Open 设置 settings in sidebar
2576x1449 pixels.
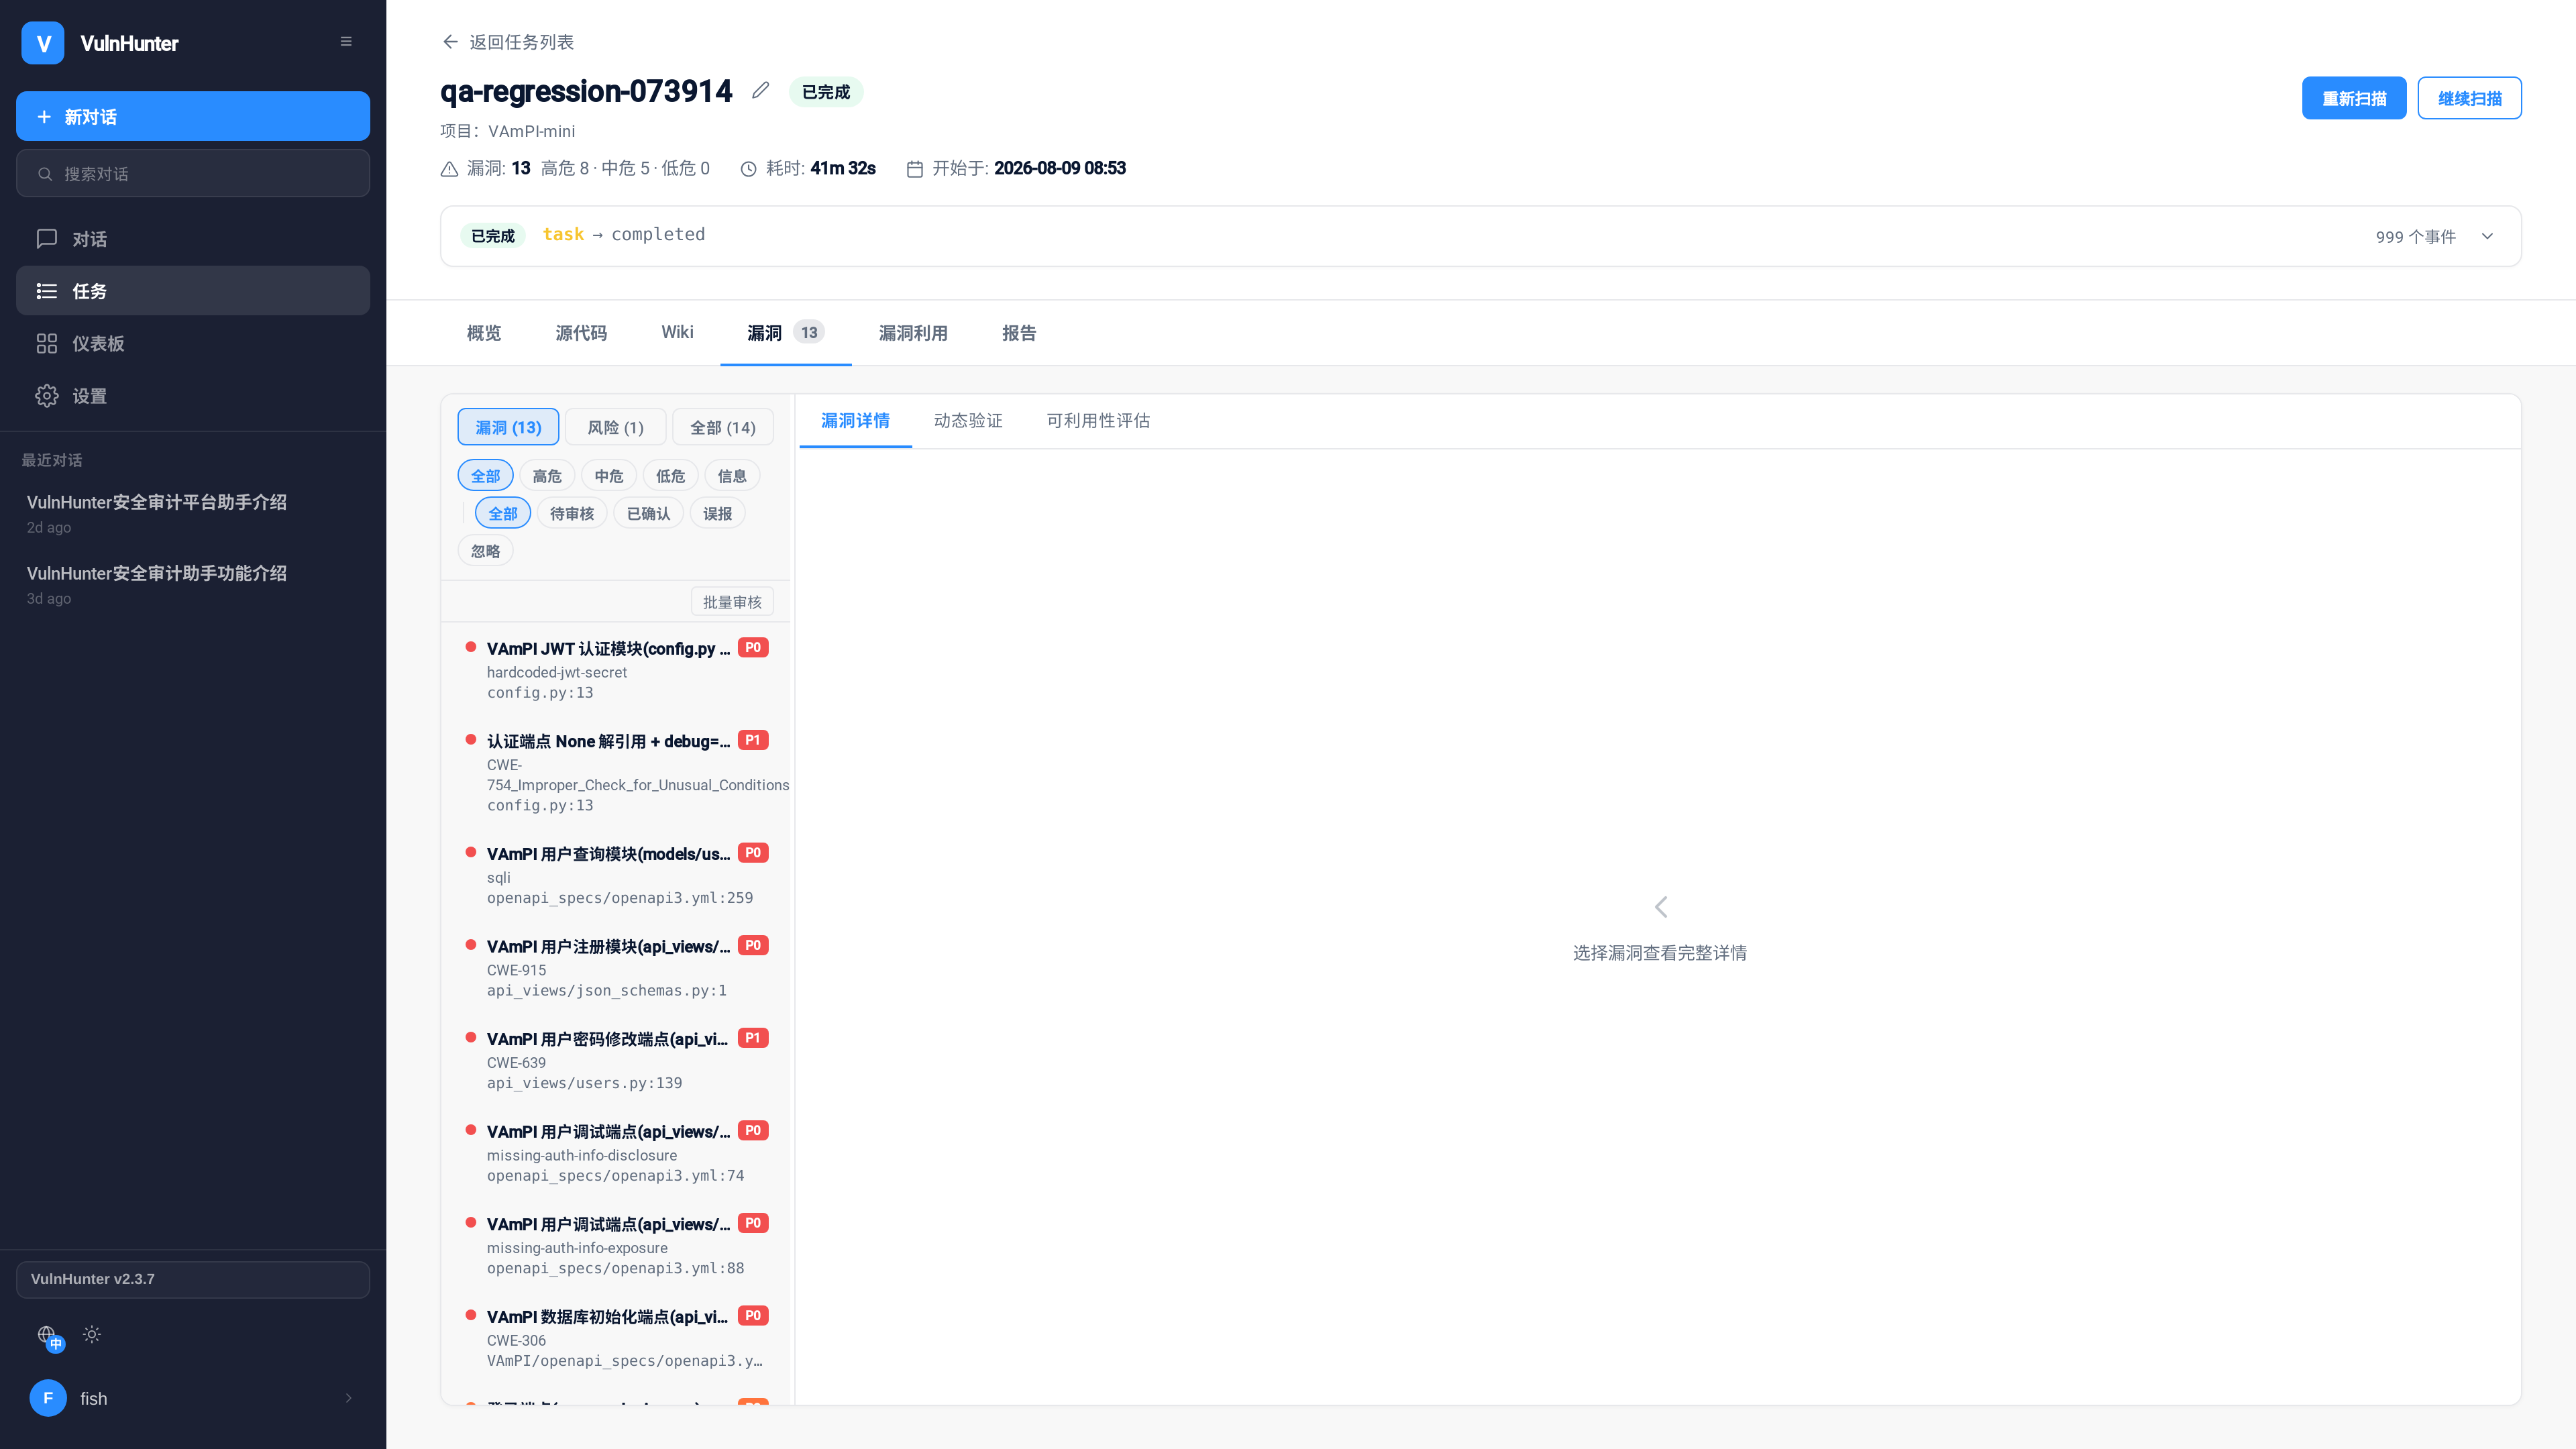click(x=193, y=396)
